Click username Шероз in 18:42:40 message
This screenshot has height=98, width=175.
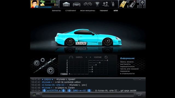click(x=47, y=79)
